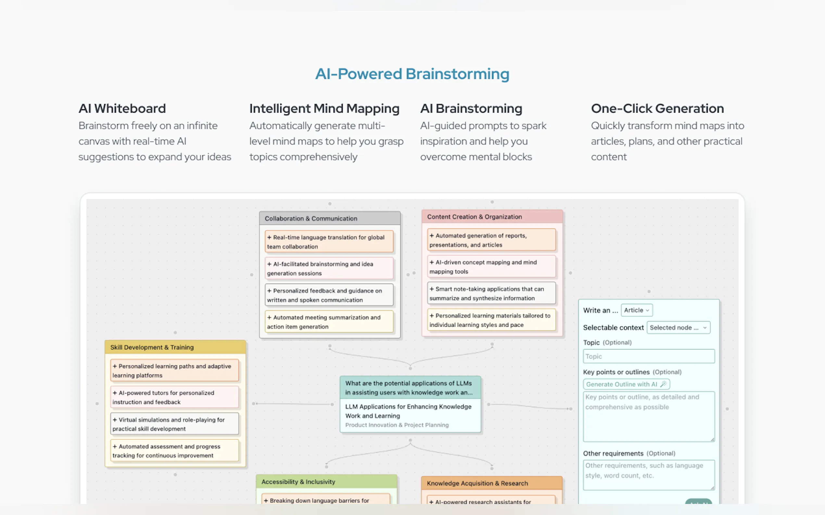This screenshot has width=825, height=515.
Task: Select the 'Content Creation & Organization' header
Action: pyautogui.click(x=492, y=217)
